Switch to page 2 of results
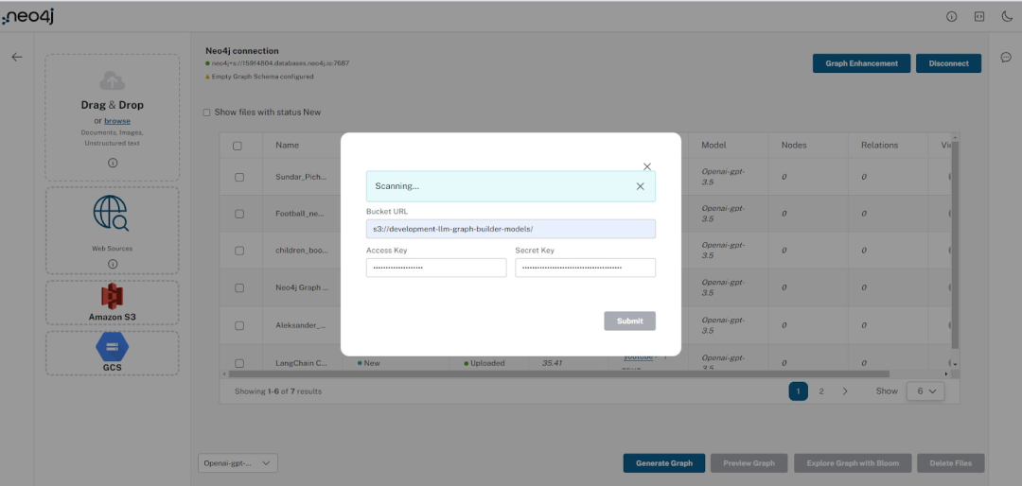The height and width of the screenshot is (486, 1022). coord(821,391)
